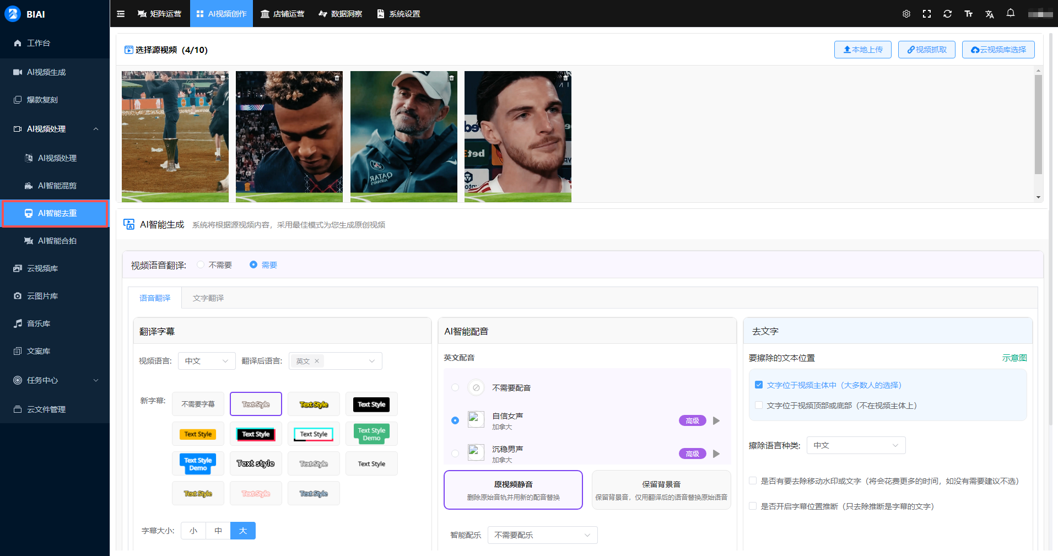The height and width of the screenshot is (556, 1058).
Task: Select the 自信女声 voice radio
Action: pyautogui.click(x=455, y=421)
